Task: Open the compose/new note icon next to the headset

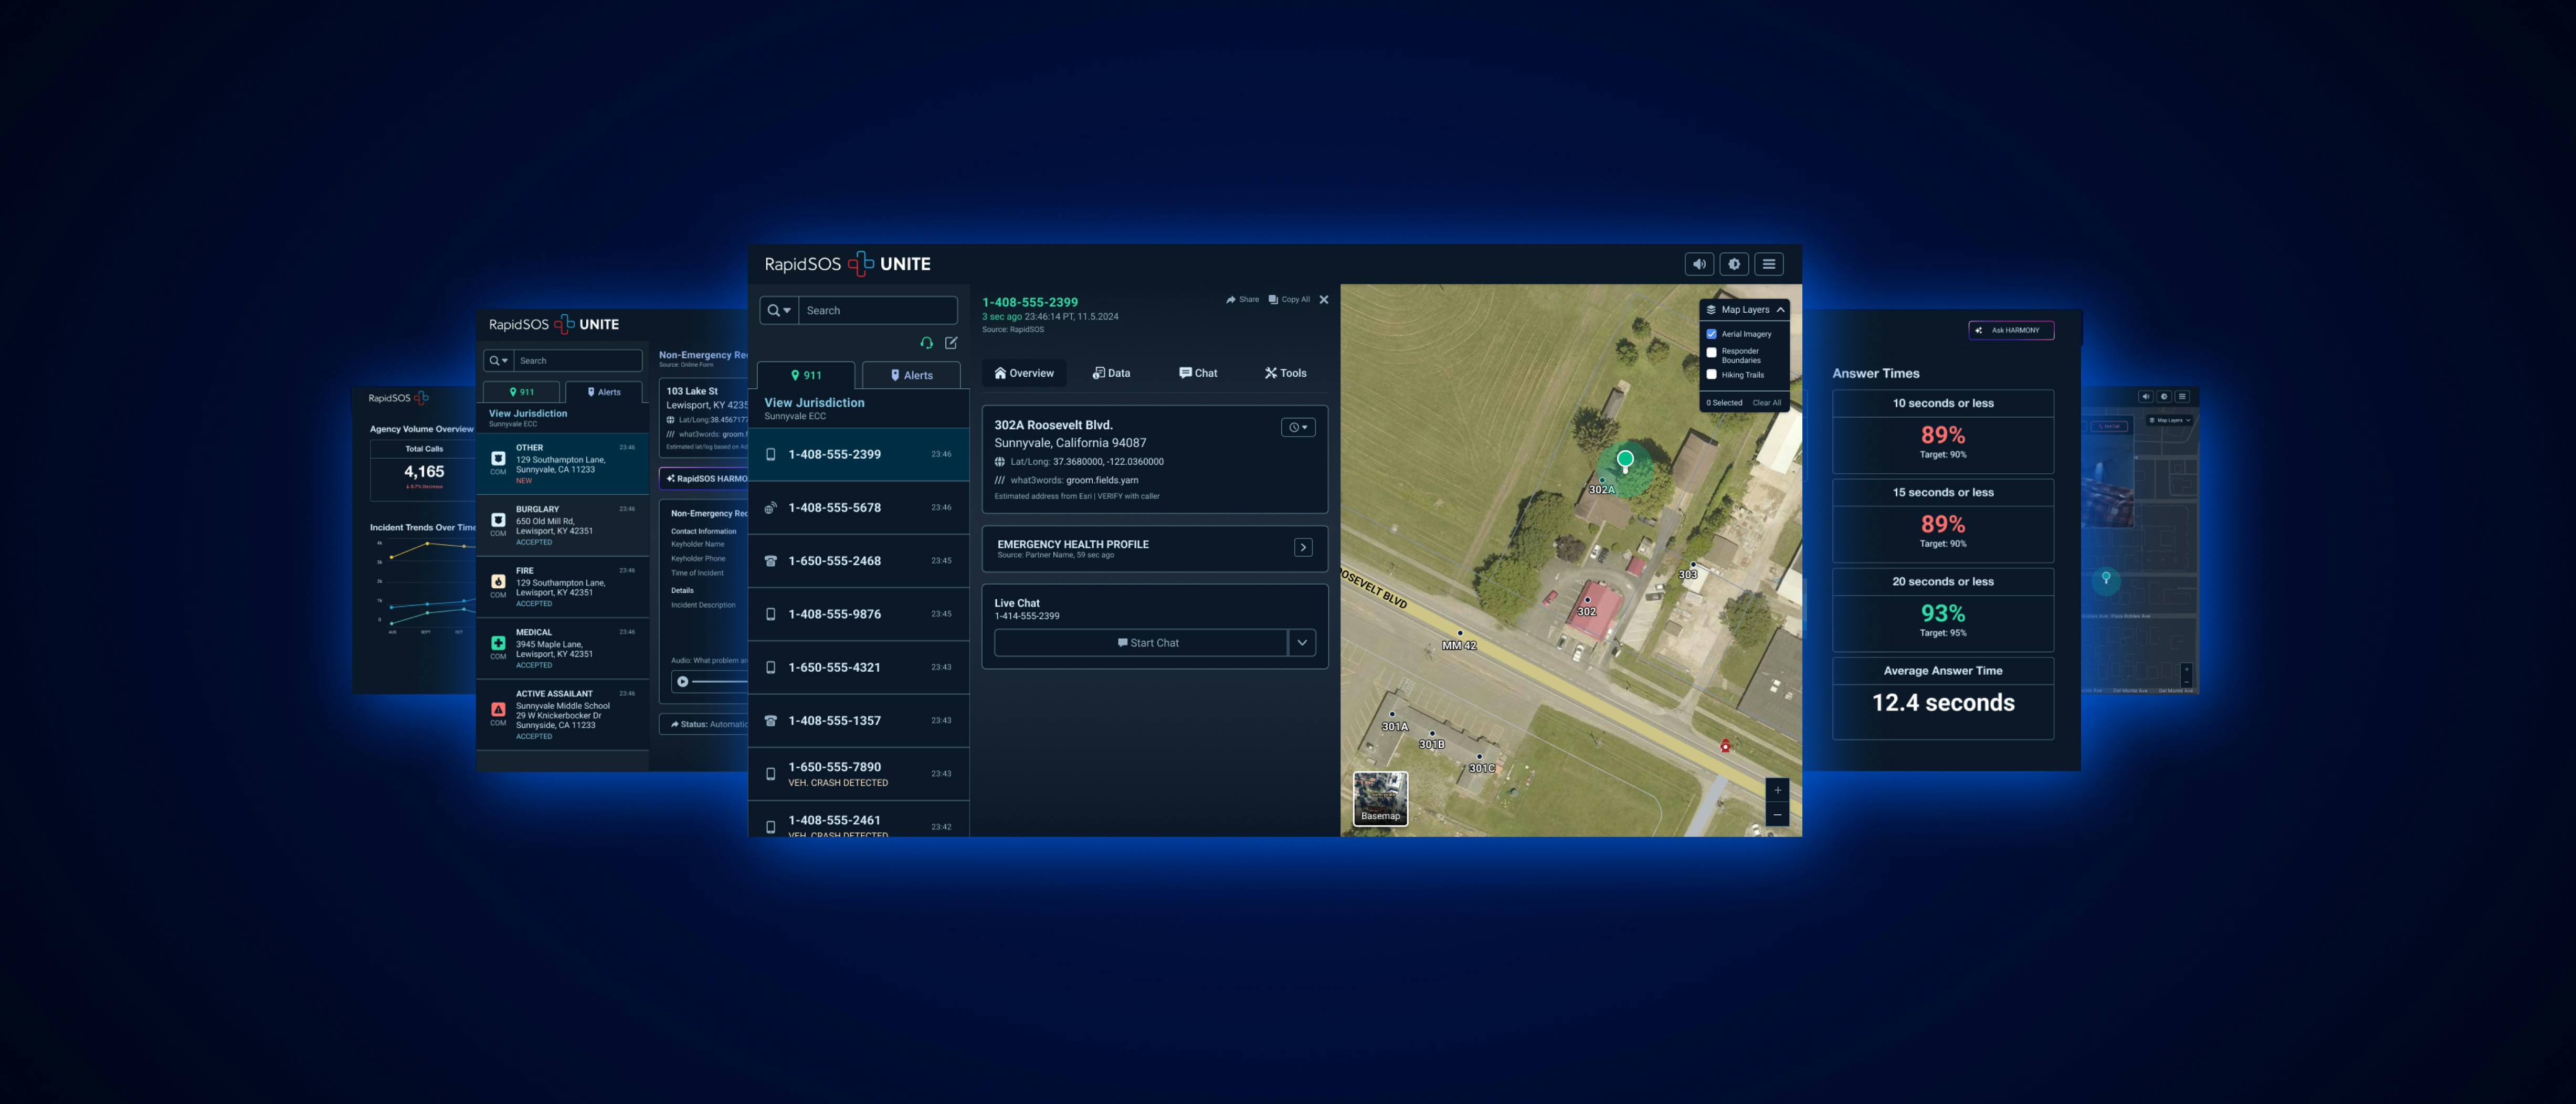Action: (x=951, y=342)
